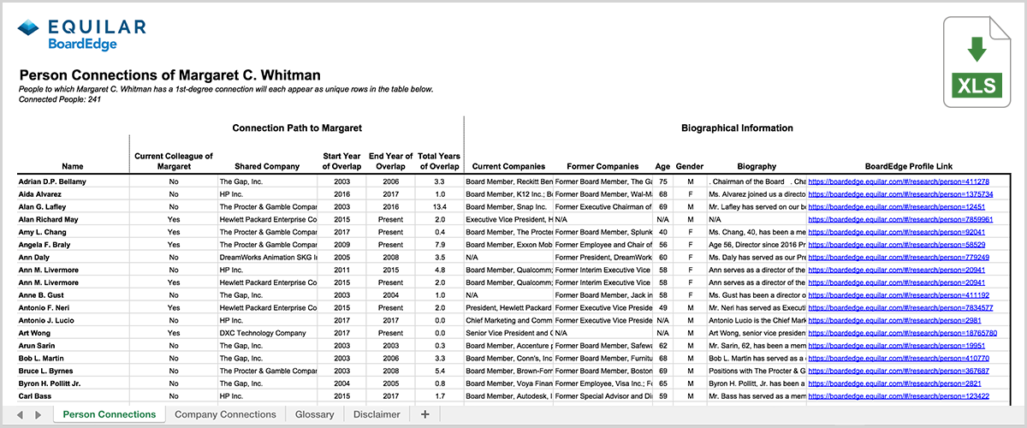1027x428 pixels.
Task: Select the Biographical Information heading
Action: [x=737, y=128]
